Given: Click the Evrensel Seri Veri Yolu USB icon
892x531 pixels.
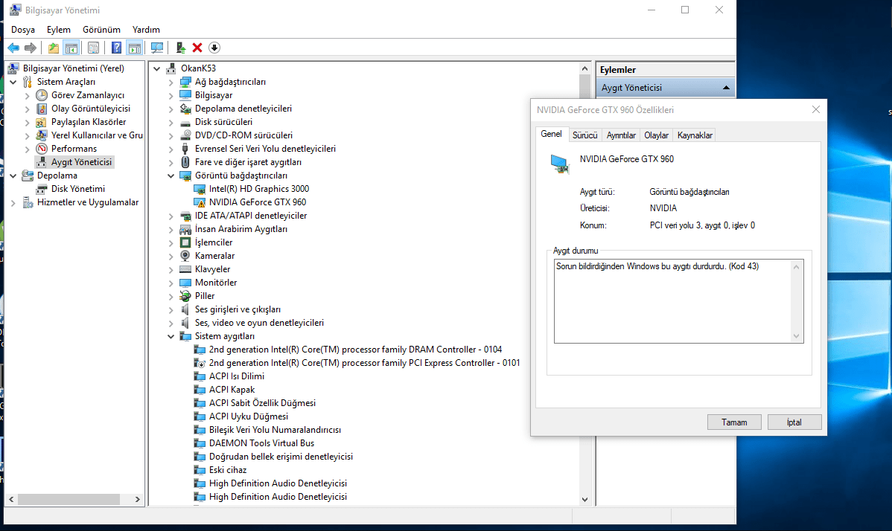Looking at the screenshot, I should 185,149.
